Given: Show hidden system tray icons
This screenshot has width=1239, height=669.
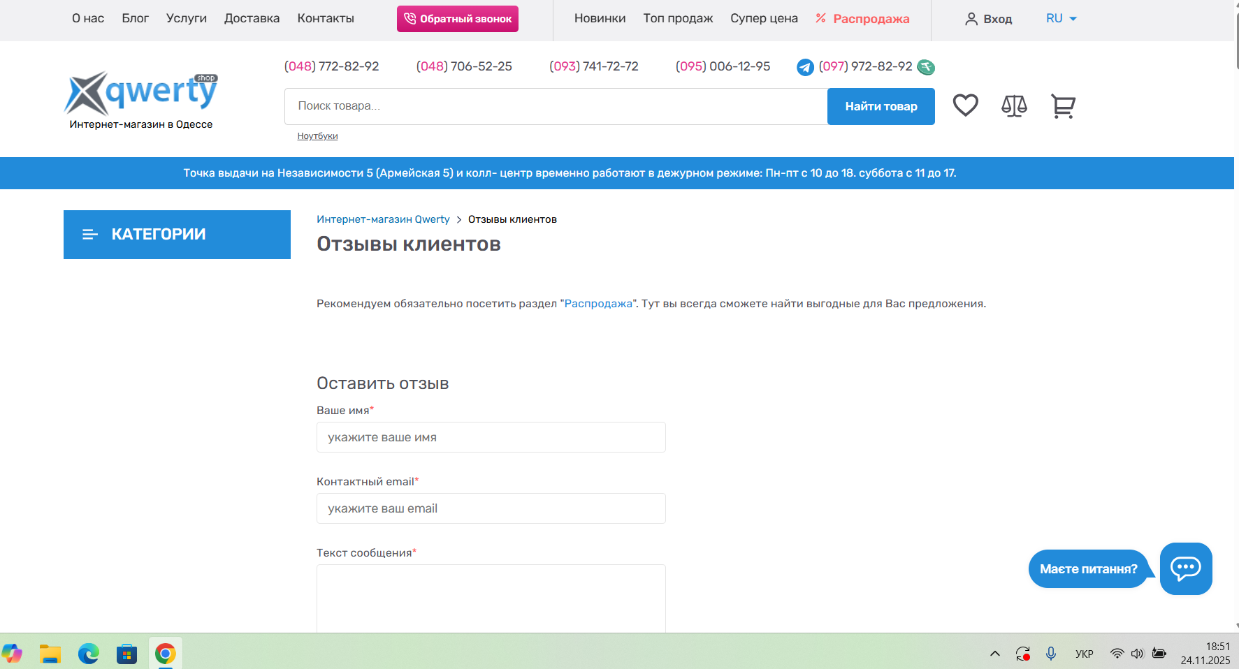Looking at the screenshot, I should tap(994, 654).
